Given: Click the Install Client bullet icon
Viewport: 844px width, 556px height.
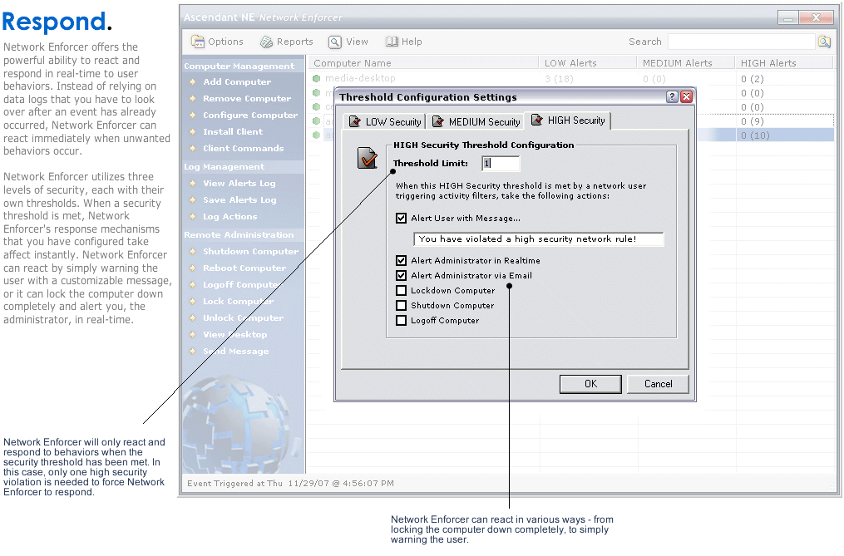Looking at the screenshot, I should (x=192, y=132).
